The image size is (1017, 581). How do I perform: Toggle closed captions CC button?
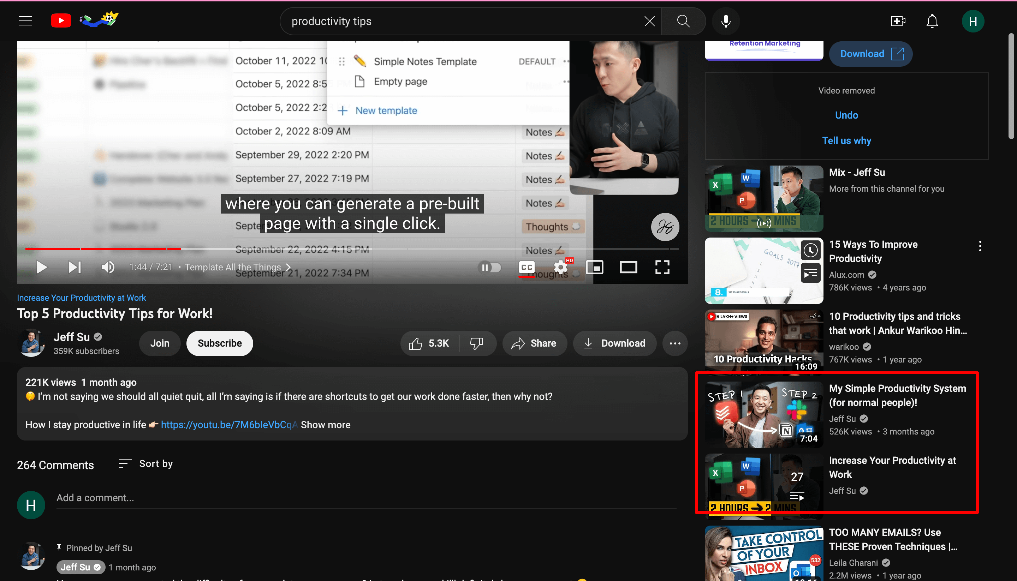527,267
